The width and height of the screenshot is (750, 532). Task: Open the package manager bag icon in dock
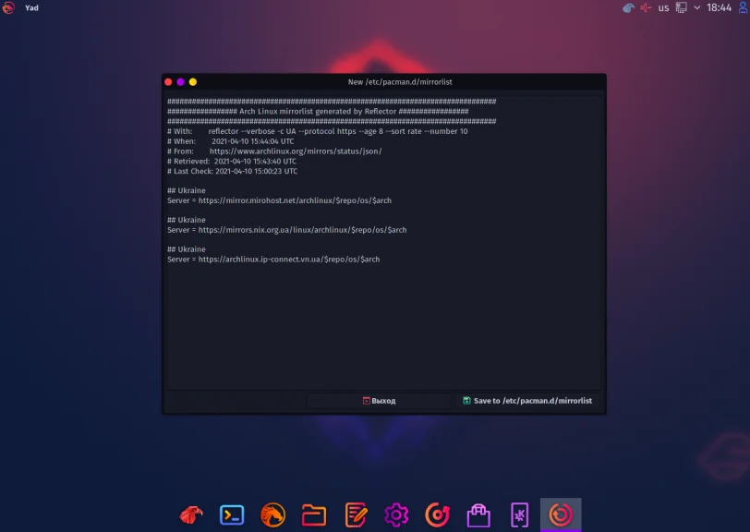(x=478, y=514)
